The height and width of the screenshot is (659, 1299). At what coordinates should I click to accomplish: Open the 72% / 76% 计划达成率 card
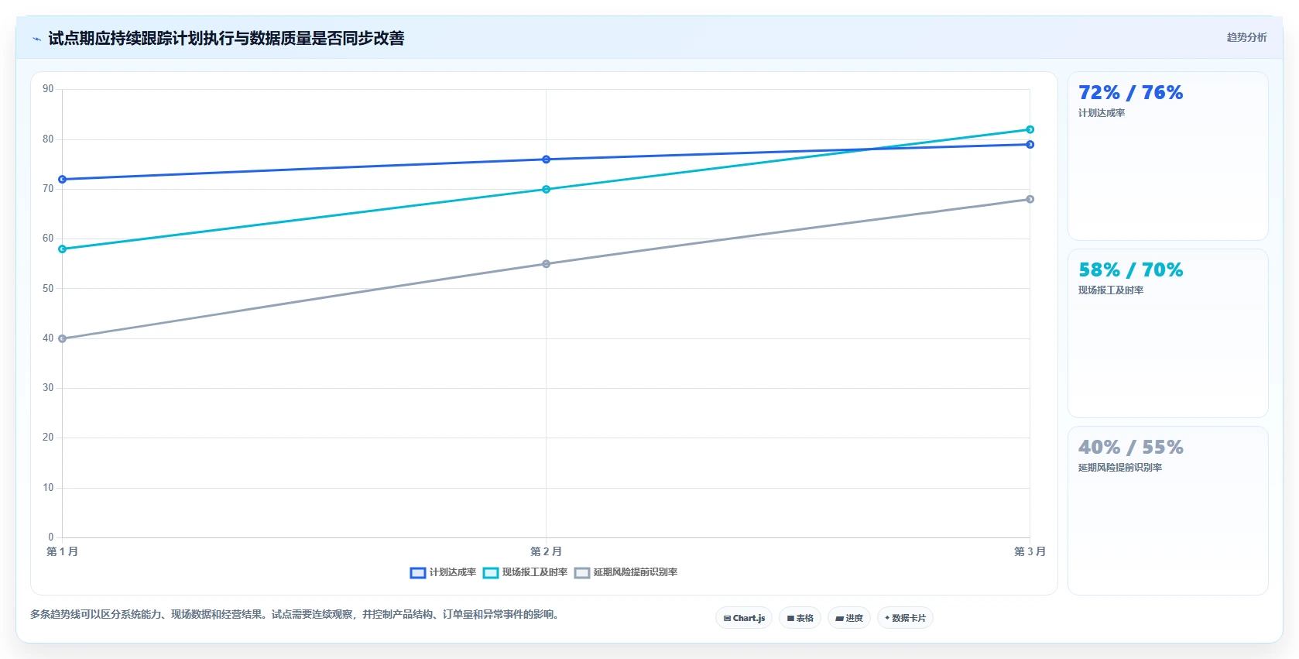[x=1168, y=156]
